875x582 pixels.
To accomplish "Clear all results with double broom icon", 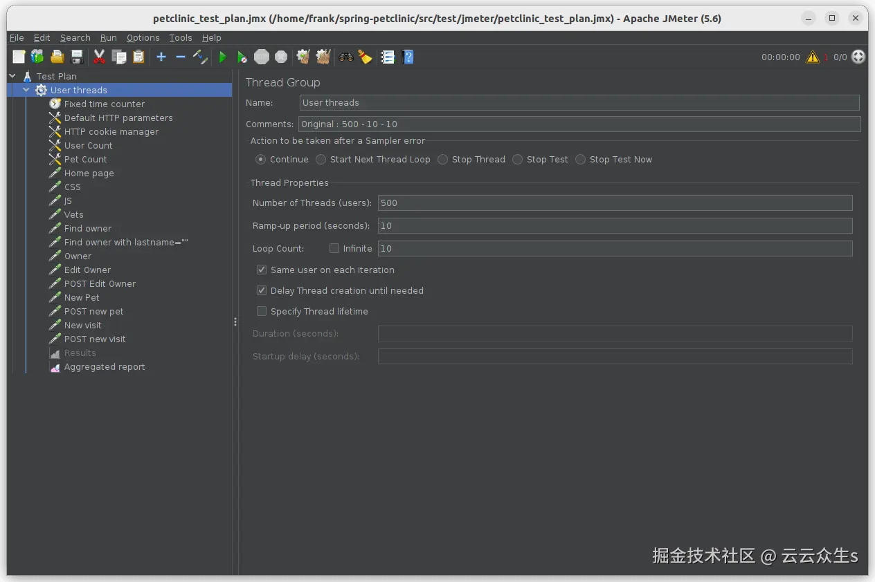I will pos(323,57).
